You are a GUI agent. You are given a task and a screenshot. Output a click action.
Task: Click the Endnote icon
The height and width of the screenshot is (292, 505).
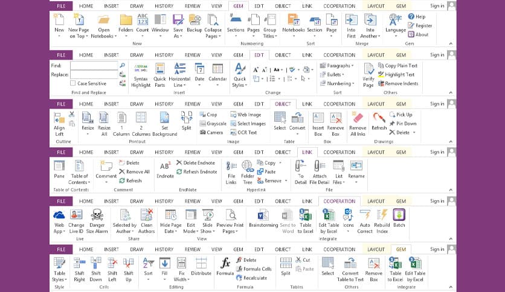pyautogui.click(x=165, y=167)
